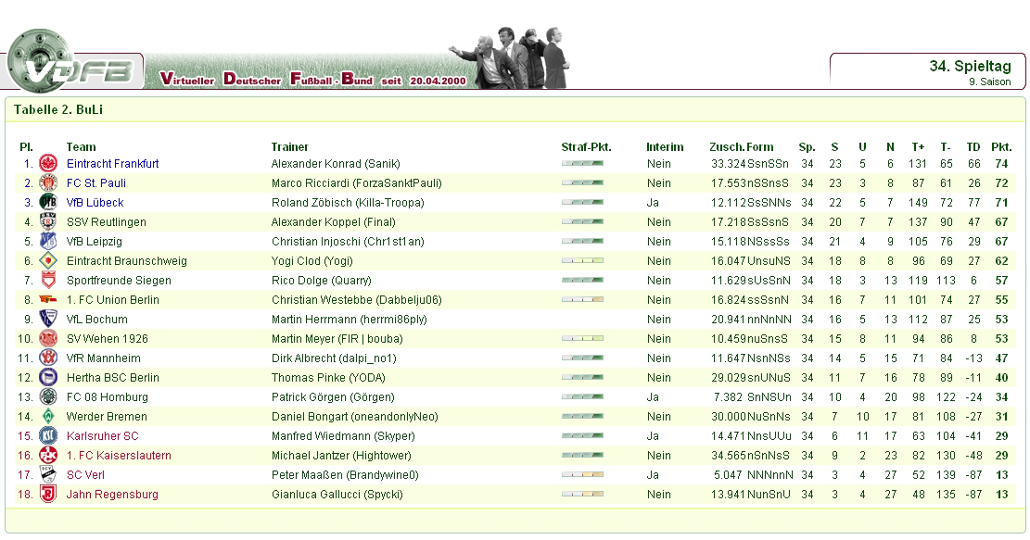Click the VfL Bochum club crest

[48, 320]
